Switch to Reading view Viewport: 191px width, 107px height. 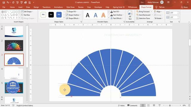click(154, 106)
